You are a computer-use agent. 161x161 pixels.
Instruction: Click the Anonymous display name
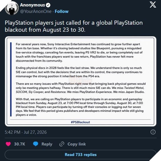pos(32,5)
